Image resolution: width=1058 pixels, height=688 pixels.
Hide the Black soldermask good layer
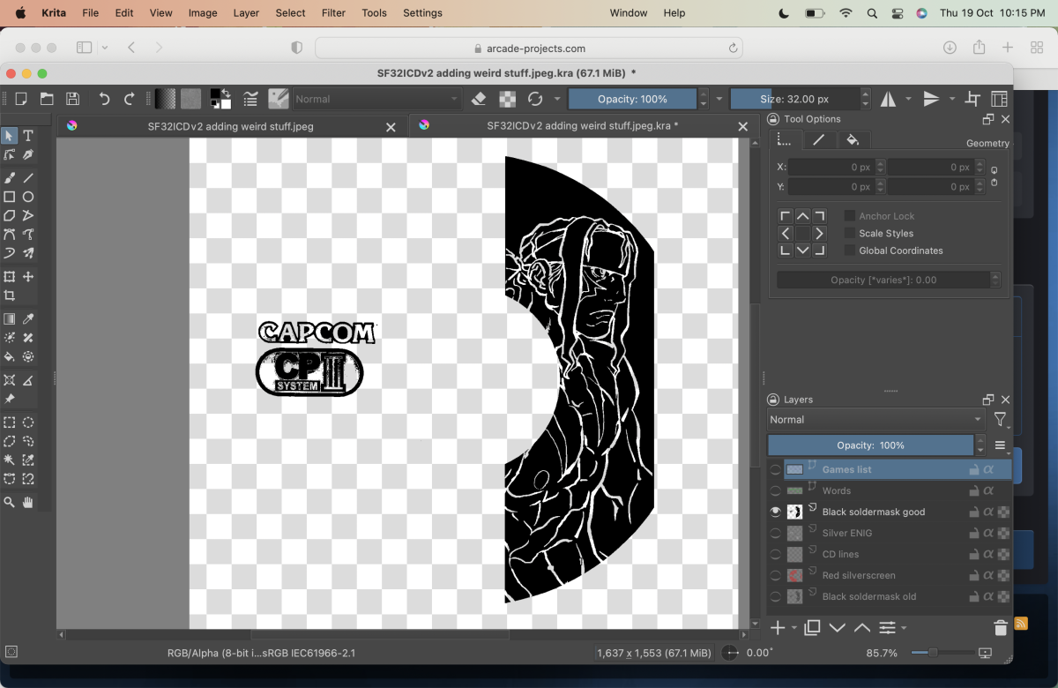(x=775, y=512)
